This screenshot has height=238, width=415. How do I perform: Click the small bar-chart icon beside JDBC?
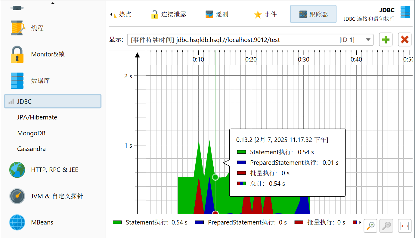(x=11, y=102)
